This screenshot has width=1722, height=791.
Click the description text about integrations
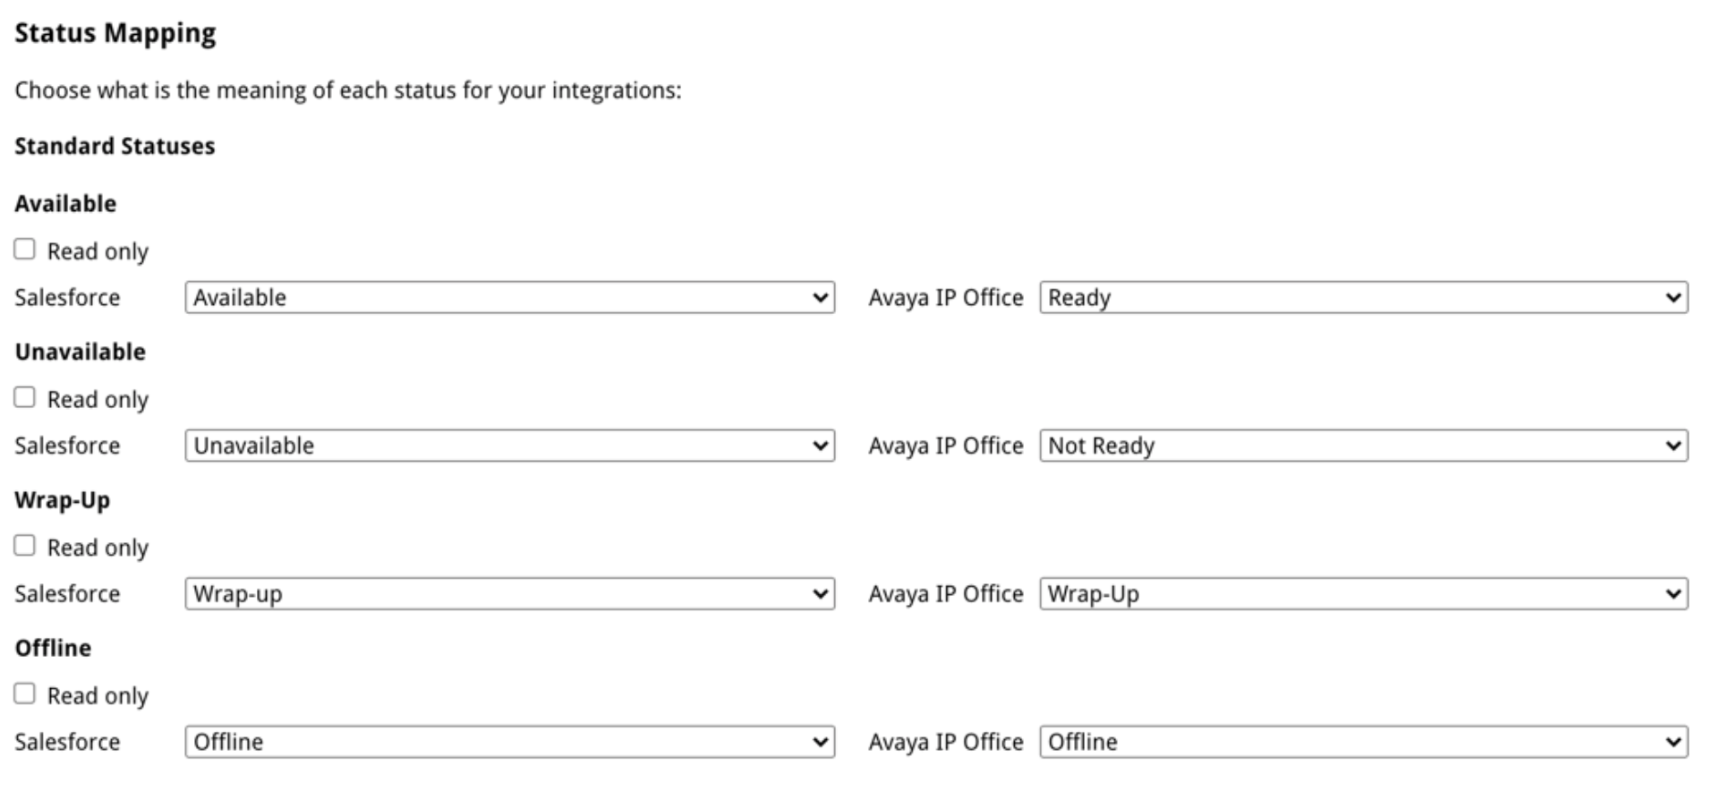348,90
